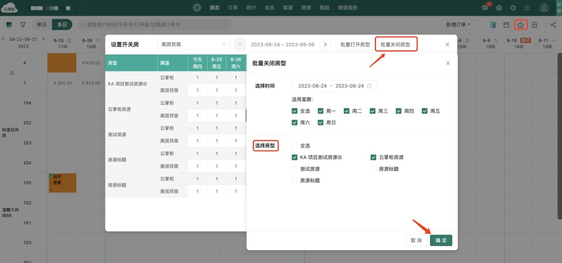
Task: Open the settings gear icon
Action: coord(513,8)
